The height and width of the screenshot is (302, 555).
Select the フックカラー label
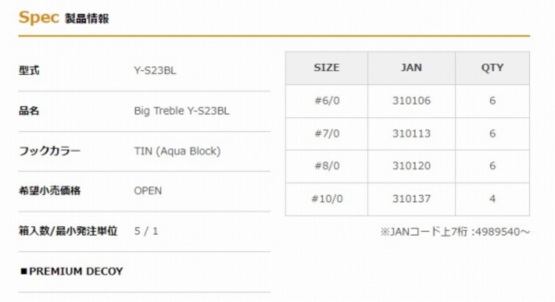(x=49, y=151)
